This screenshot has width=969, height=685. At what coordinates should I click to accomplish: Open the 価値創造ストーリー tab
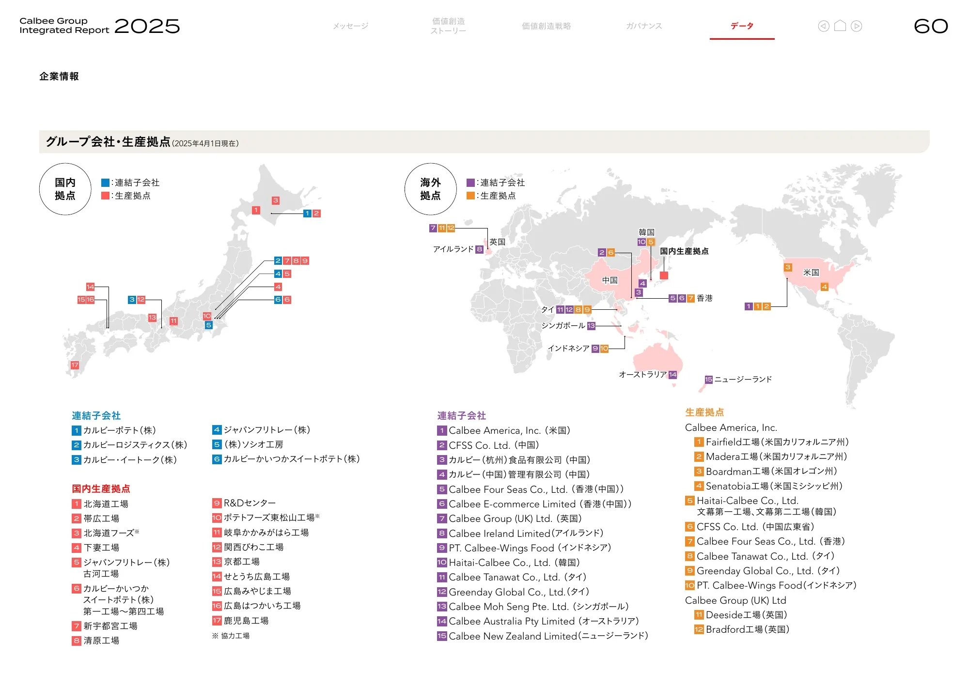448,26
